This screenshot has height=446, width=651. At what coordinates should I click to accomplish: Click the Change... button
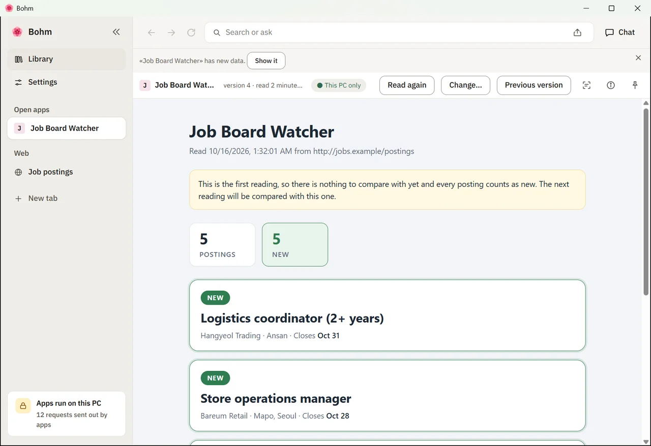465,85
